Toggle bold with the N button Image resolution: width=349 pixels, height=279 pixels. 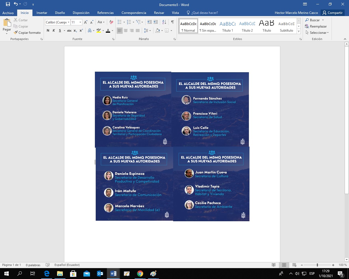pyautogui.click(x=48, y=31)
